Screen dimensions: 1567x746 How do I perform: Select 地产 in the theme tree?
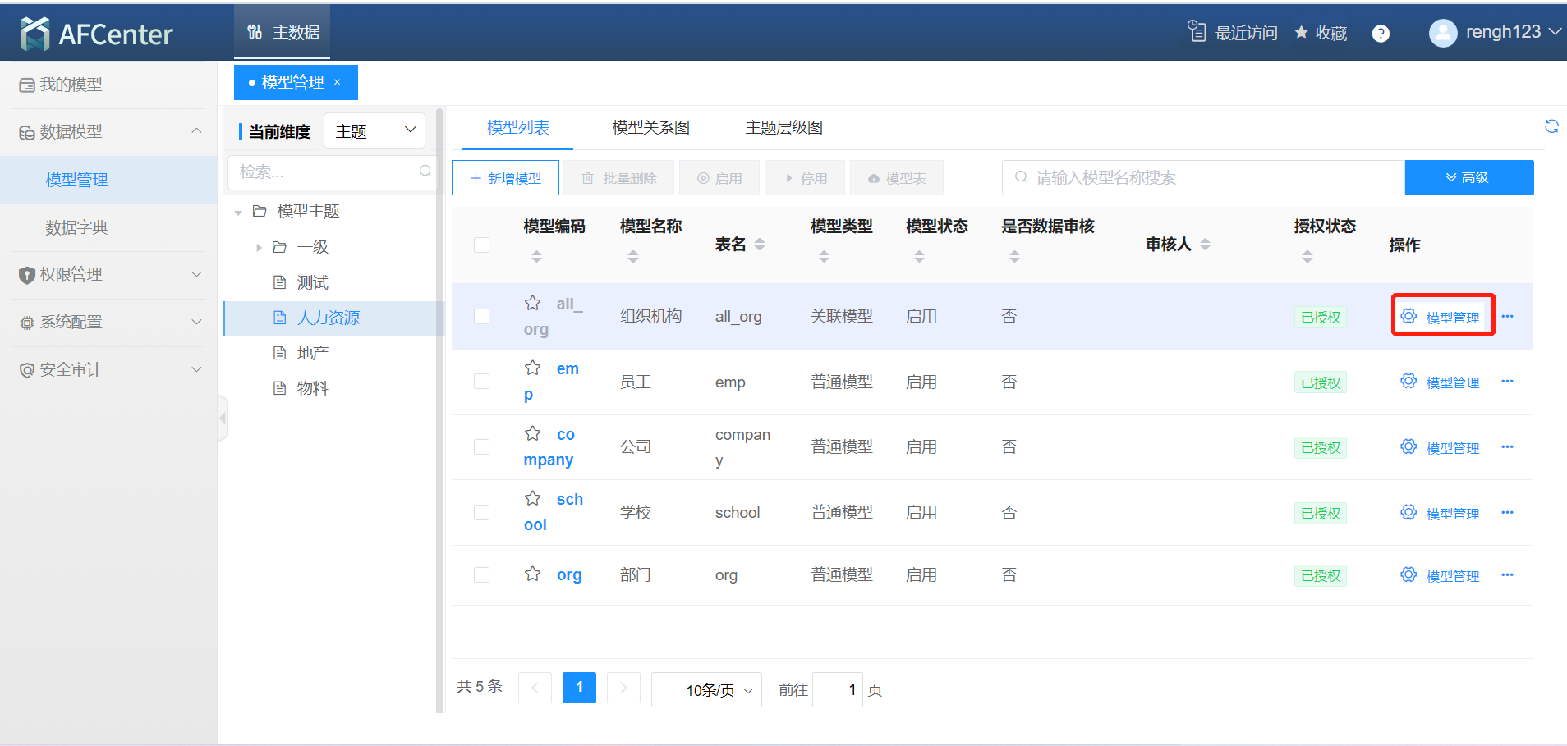point(312,353)
